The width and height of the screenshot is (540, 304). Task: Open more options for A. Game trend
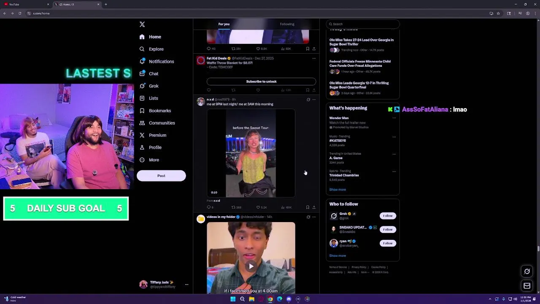(394, 154)
